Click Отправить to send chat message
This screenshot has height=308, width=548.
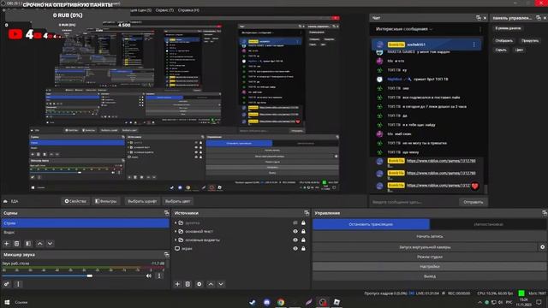473,202
